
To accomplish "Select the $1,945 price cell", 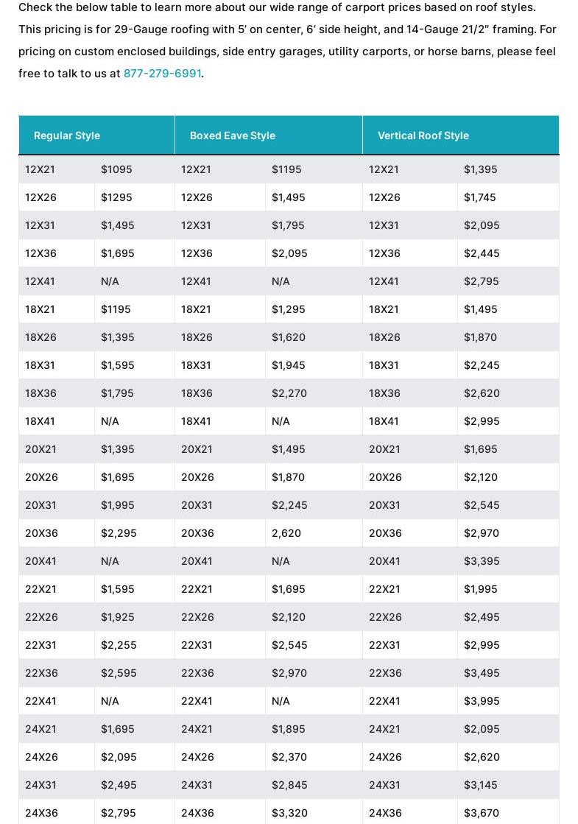I will click(x=289, y=365).
